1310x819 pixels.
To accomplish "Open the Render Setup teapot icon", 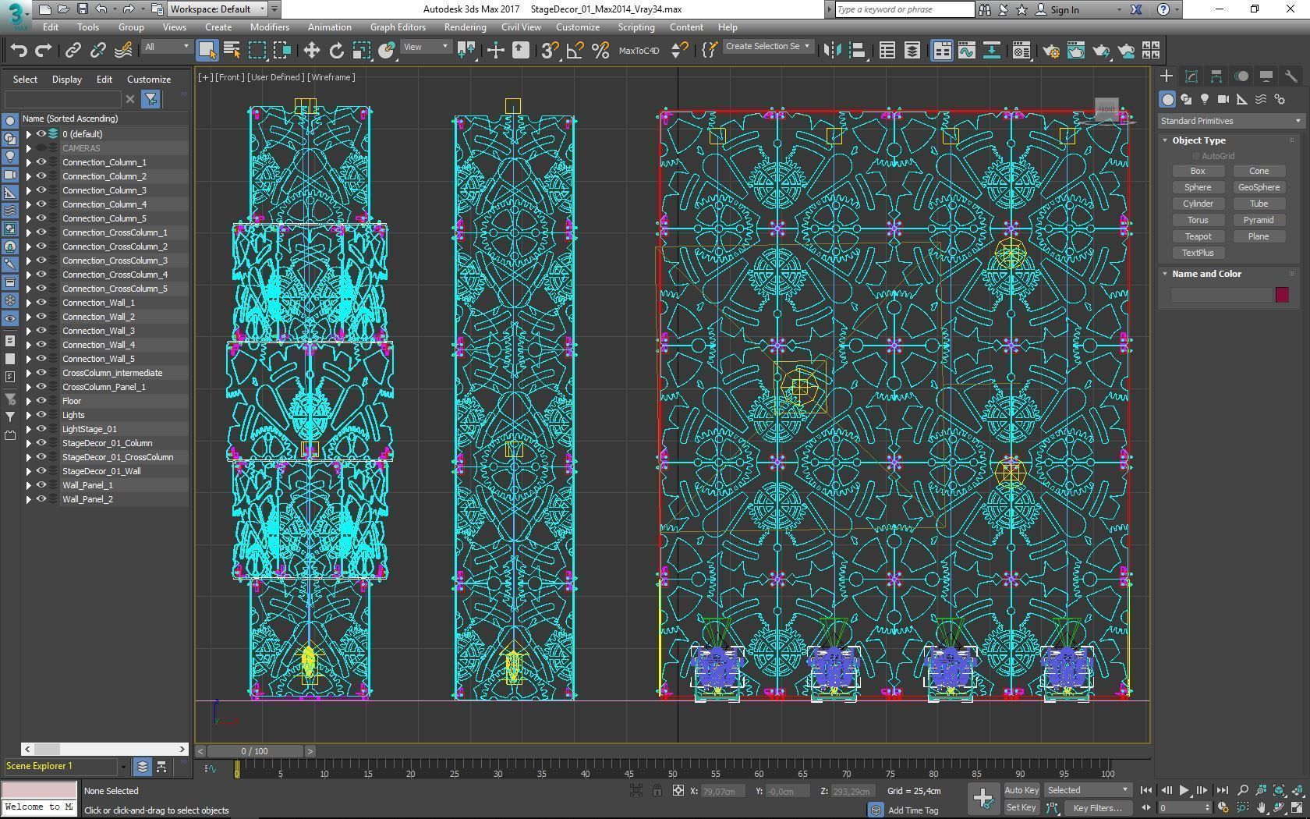I will click(x=1050, y=51).
